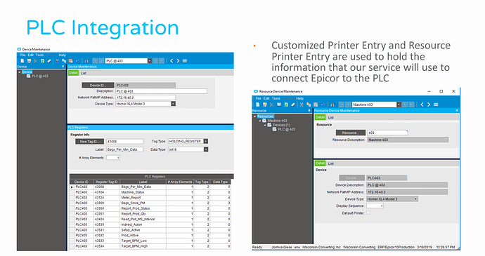485x256 pixels.
Task: Click Refresh icon in Device Maintenance toolbar
Action: [x=42, y=61]
